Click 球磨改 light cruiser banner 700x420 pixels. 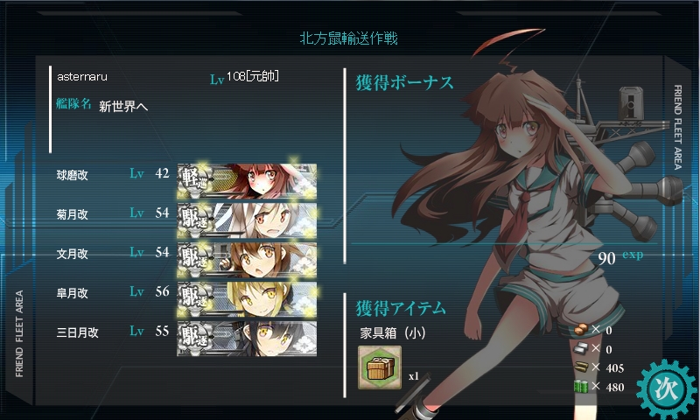[247, 181]
